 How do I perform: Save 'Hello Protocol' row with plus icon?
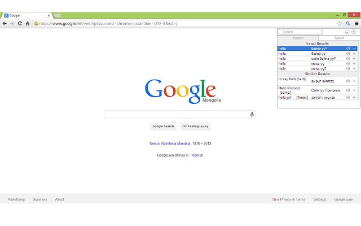point(354,90)
